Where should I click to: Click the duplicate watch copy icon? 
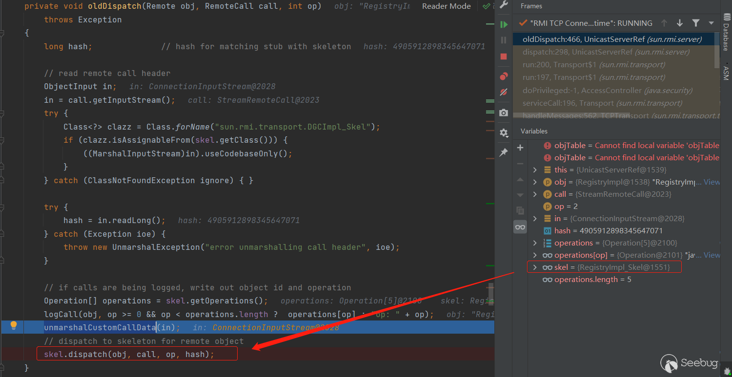tap(520, 210)
